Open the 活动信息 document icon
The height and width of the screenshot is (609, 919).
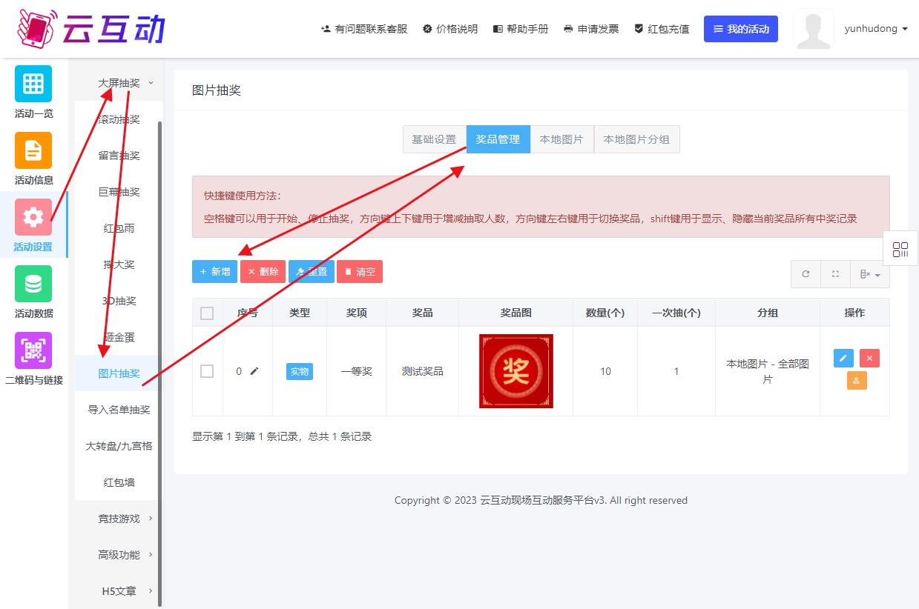tap(33, 150)
